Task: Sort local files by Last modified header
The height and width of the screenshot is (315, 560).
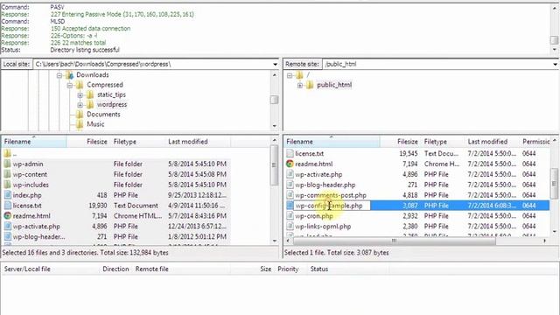Action: (198, 142)
